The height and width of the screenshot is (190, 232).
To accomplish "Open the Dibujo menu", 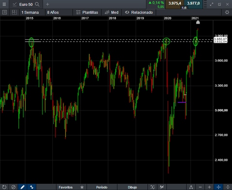I will [132, 187].
